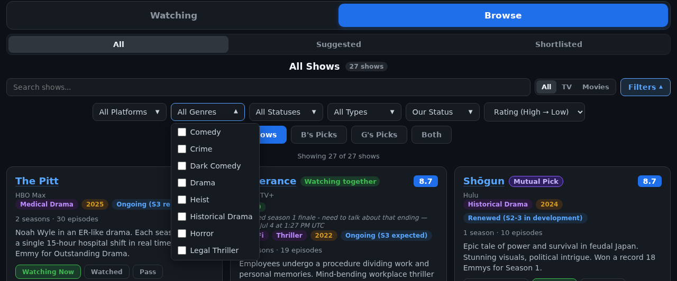677x281 pixels.
Task: Click the Medical Drama tag
Action: click(47, 204)
